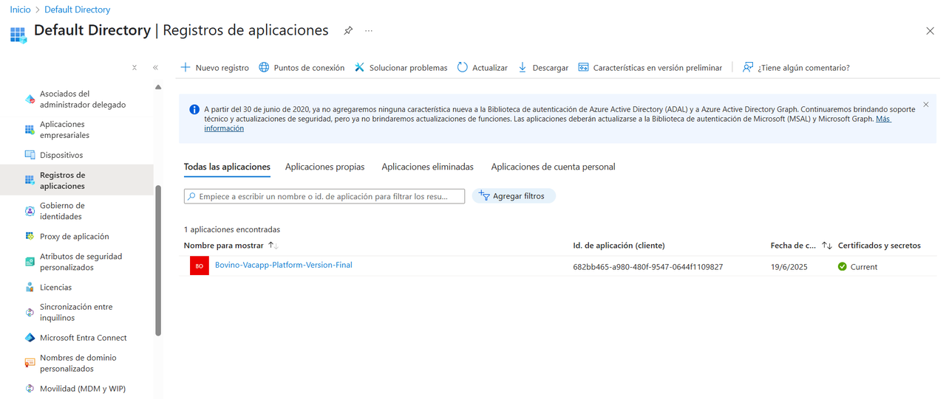
Task: Switch to Aplicaciones de cuenta personal tab
Action: pos(553,167)
